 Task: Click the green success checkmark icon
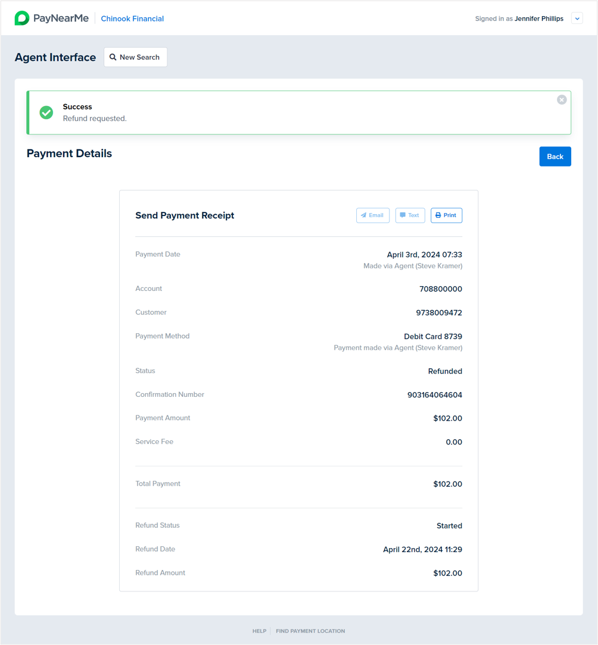click(46, 112)
